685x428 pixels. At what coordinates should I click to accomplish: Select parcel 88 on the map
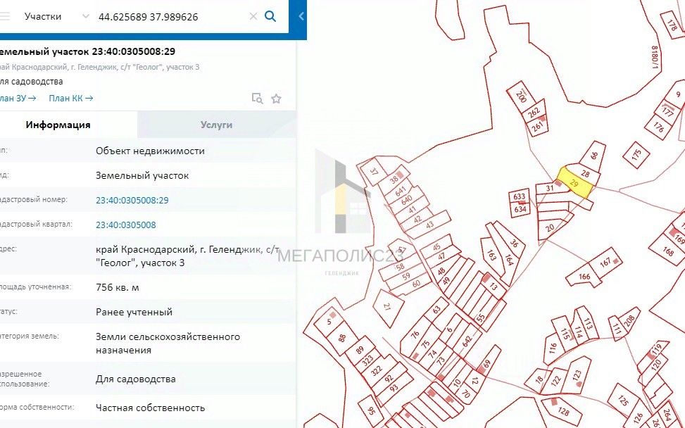click(x=342, y=337)
